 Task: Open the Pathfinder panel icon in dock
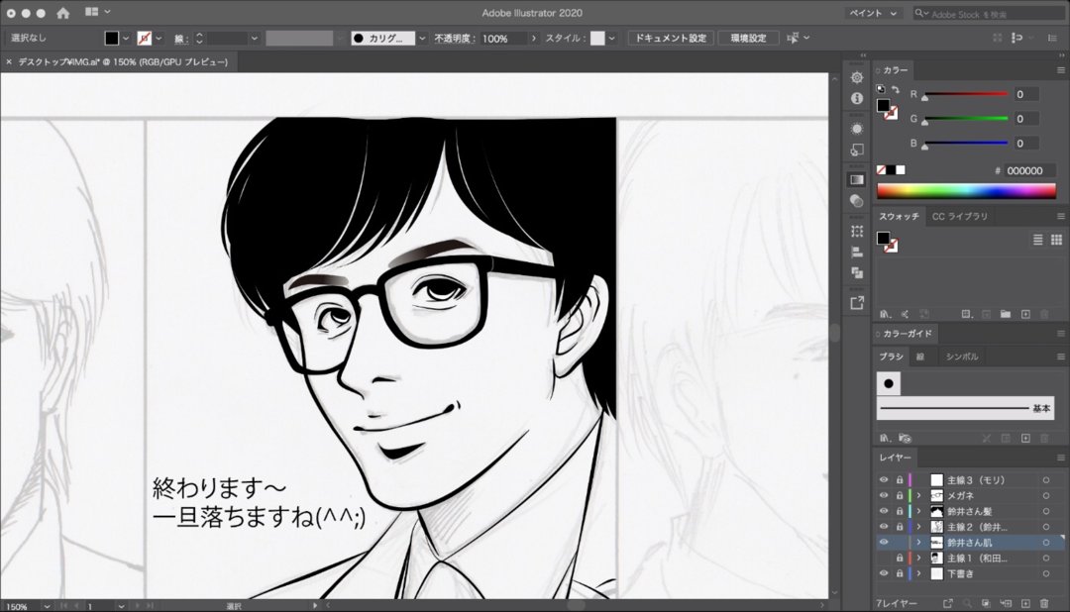coord(857,273)
